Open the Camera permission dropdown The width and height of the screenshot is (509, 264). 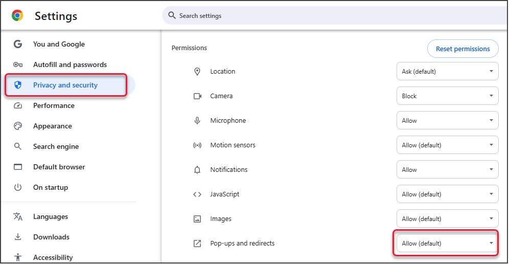click(447, 96)
